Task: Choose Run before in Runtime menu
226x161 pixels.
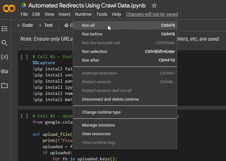Action: [x=92, y=34]
